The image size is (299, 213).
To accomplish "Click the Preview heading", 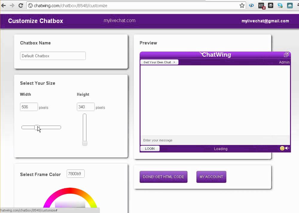I will click(148, 43).
